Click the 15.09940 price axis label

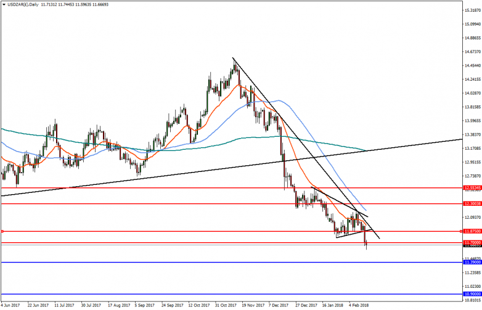click(x=473, y=24)
